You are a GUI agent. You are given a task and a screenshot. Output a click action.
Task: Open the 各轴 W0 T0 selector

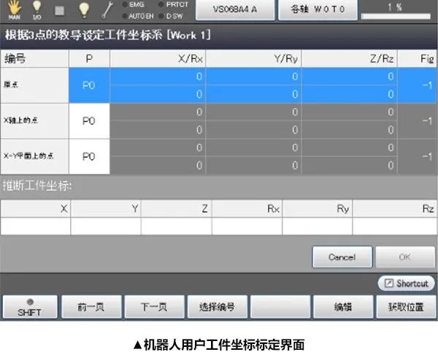(318, 10)
